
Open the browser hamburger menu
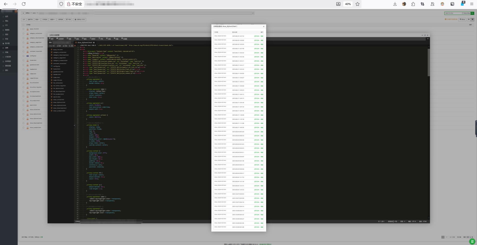472,4
